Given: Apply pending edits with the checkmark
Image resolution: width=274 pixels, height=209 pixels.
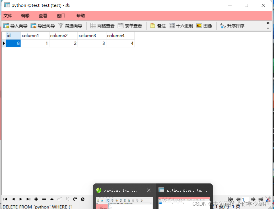Looking at the screenshot, I should tap(59, 199).
